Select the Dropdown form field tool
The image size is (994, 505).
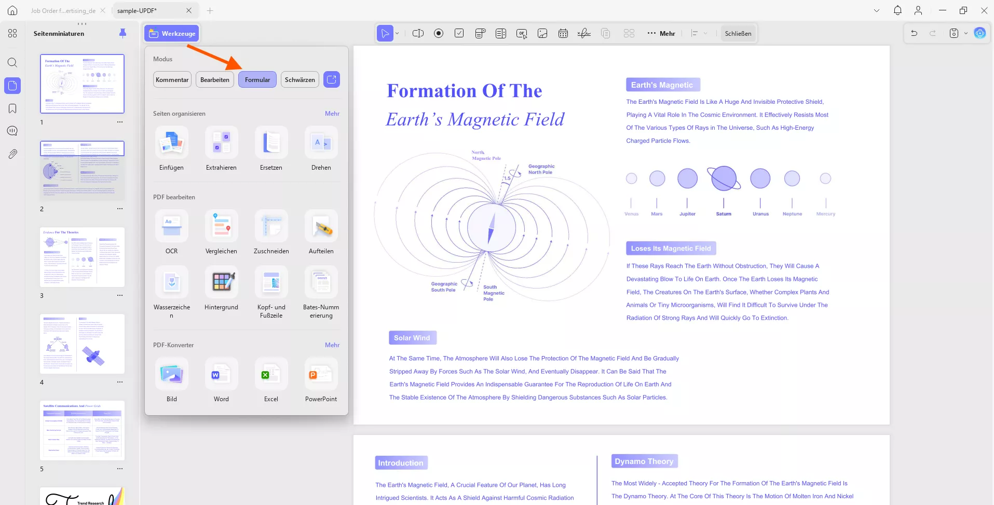[x=480, y=33]
